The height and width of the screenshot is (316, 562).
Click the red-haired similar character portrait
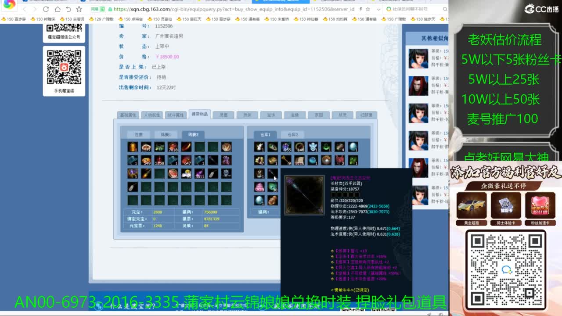(418, 86)
